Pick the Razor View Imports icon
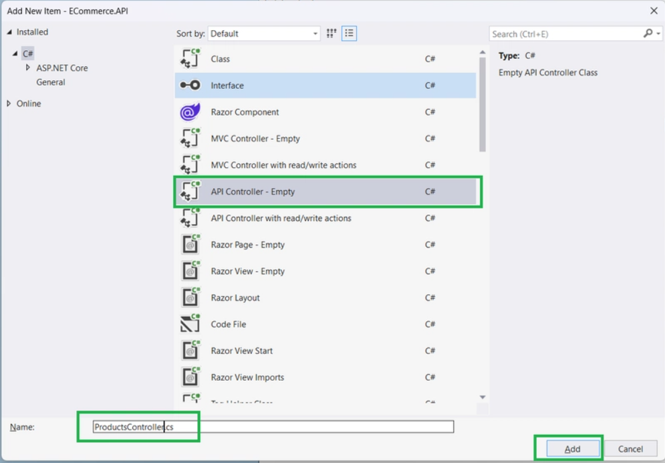This screenshot has width=665, height=463. tap(190, 377)
